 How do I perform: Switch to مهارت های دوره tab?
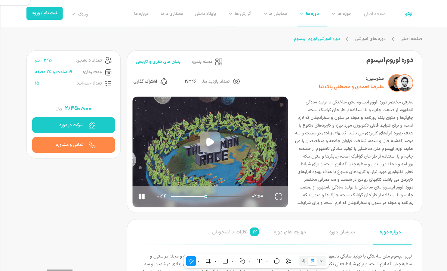click(290, 232)
